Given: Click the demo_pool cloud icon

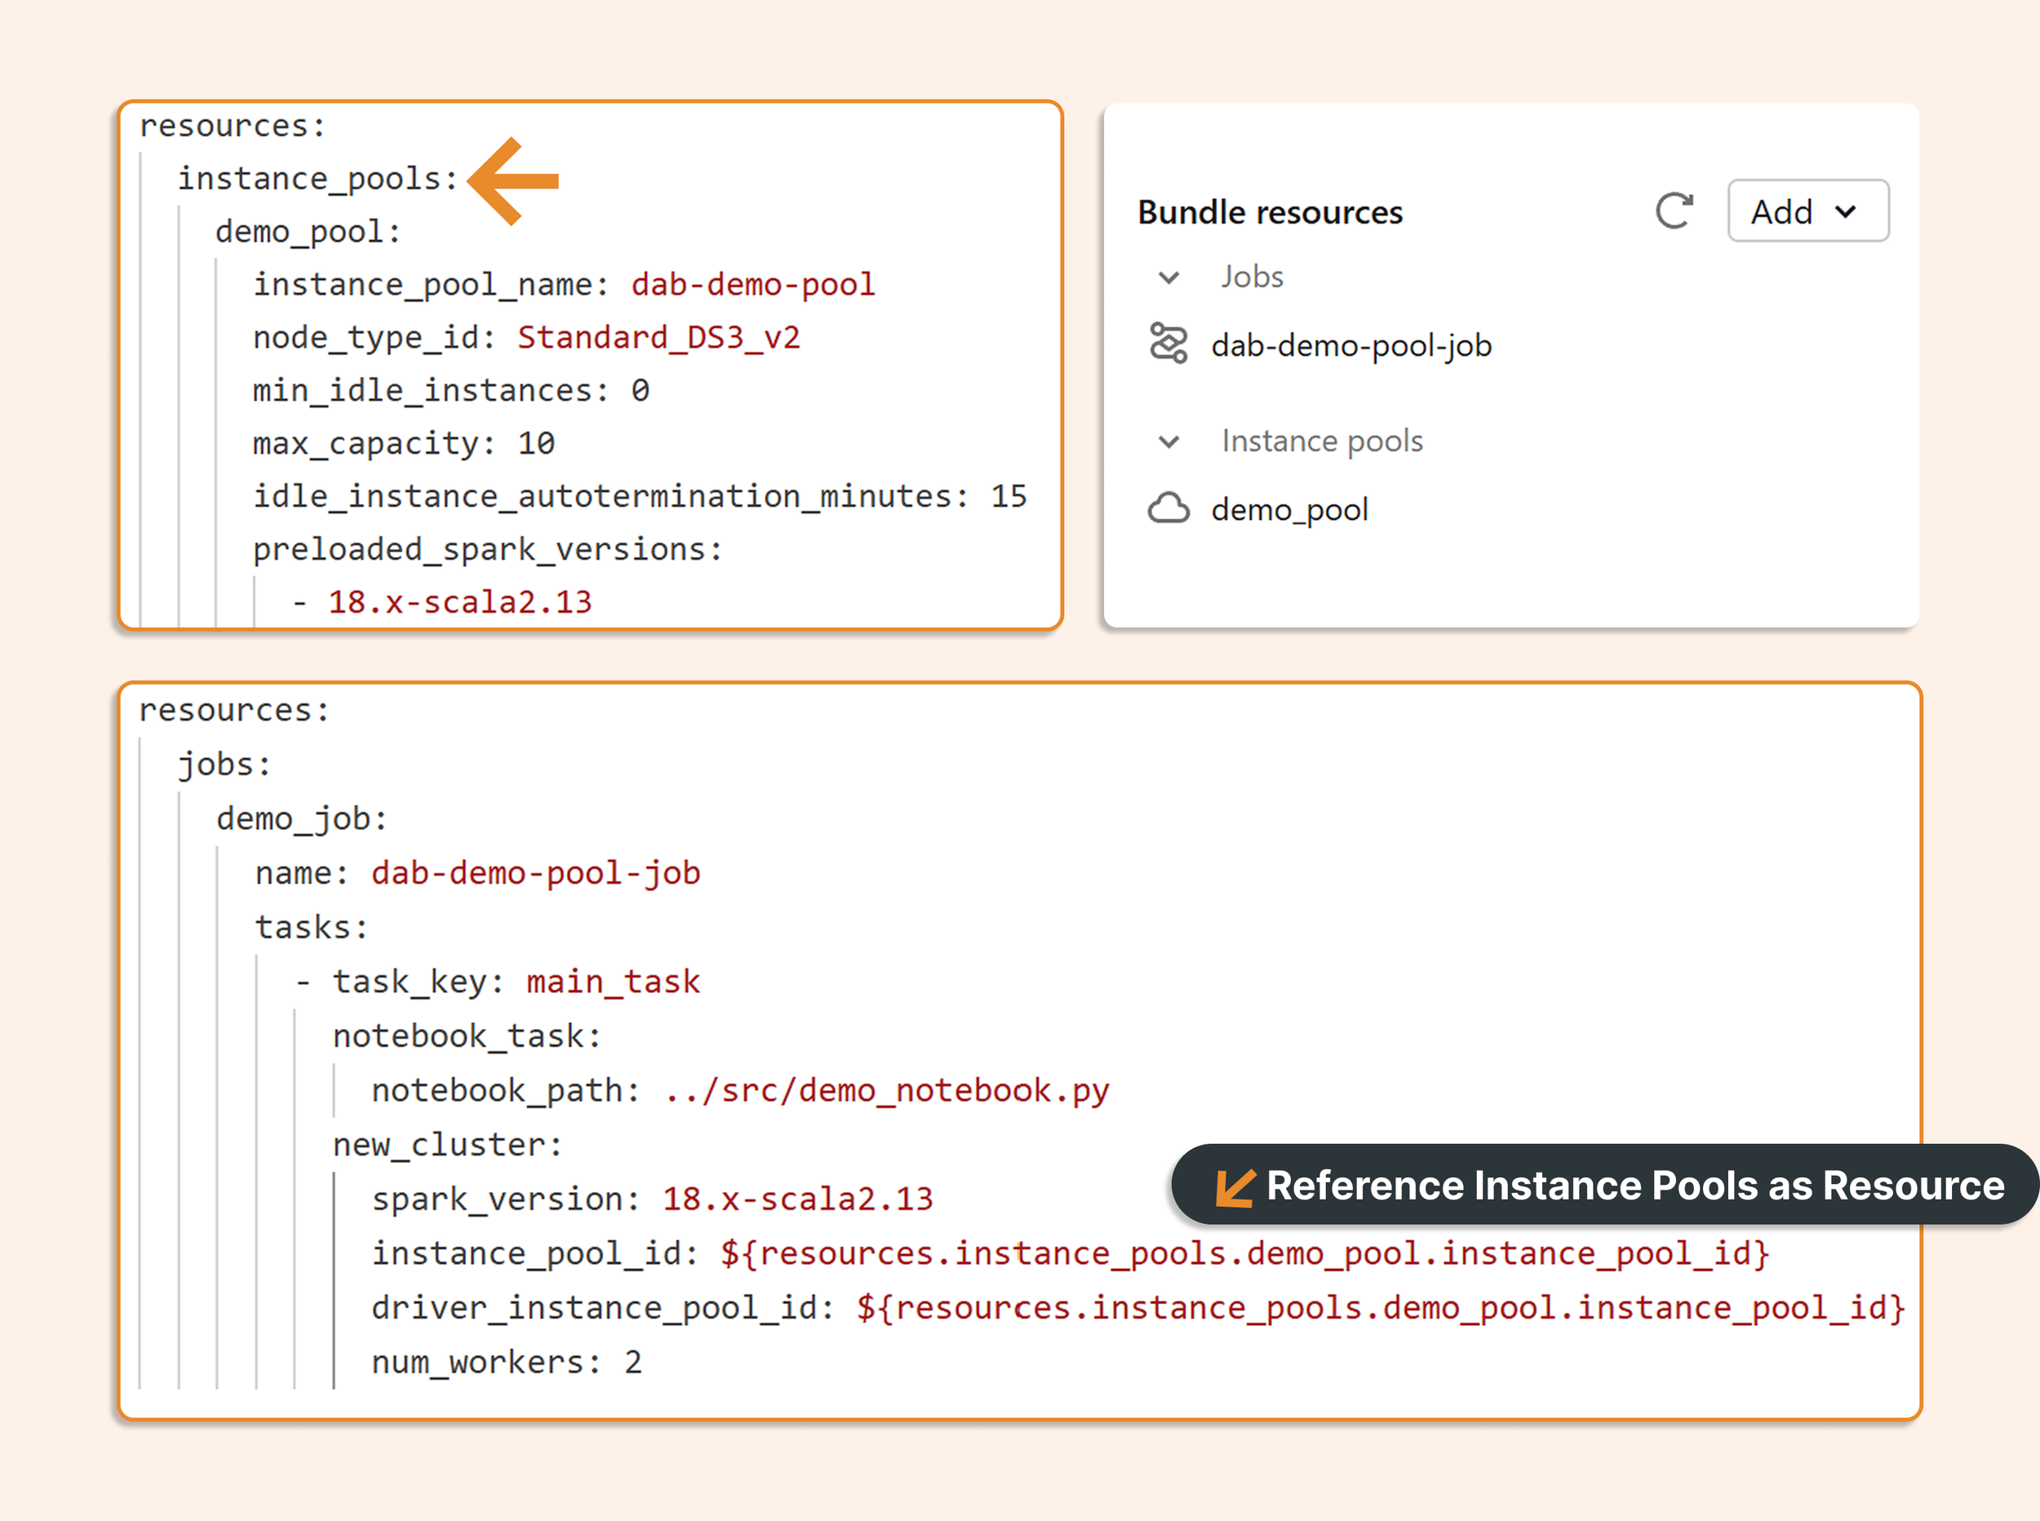Looking at the screenshot, I should pos(1169,508).
